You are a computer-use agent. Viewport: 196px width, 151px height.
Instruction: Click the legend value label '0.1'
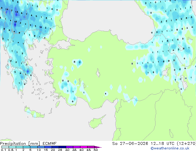point(3,150)
